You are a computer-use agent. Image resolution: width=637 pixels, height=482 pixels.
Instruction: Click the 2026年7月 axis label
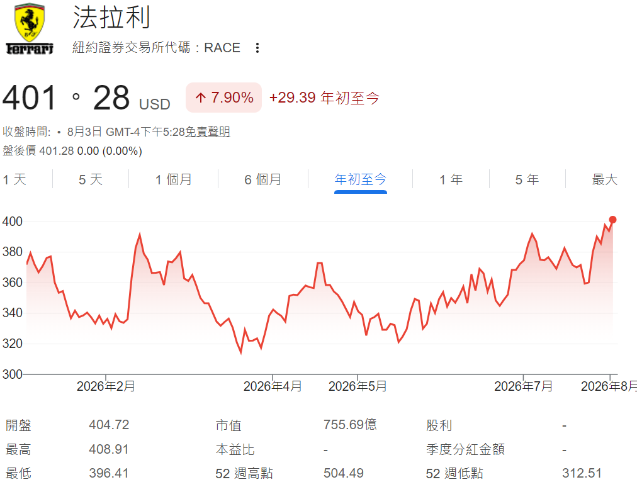click(523, 386)
